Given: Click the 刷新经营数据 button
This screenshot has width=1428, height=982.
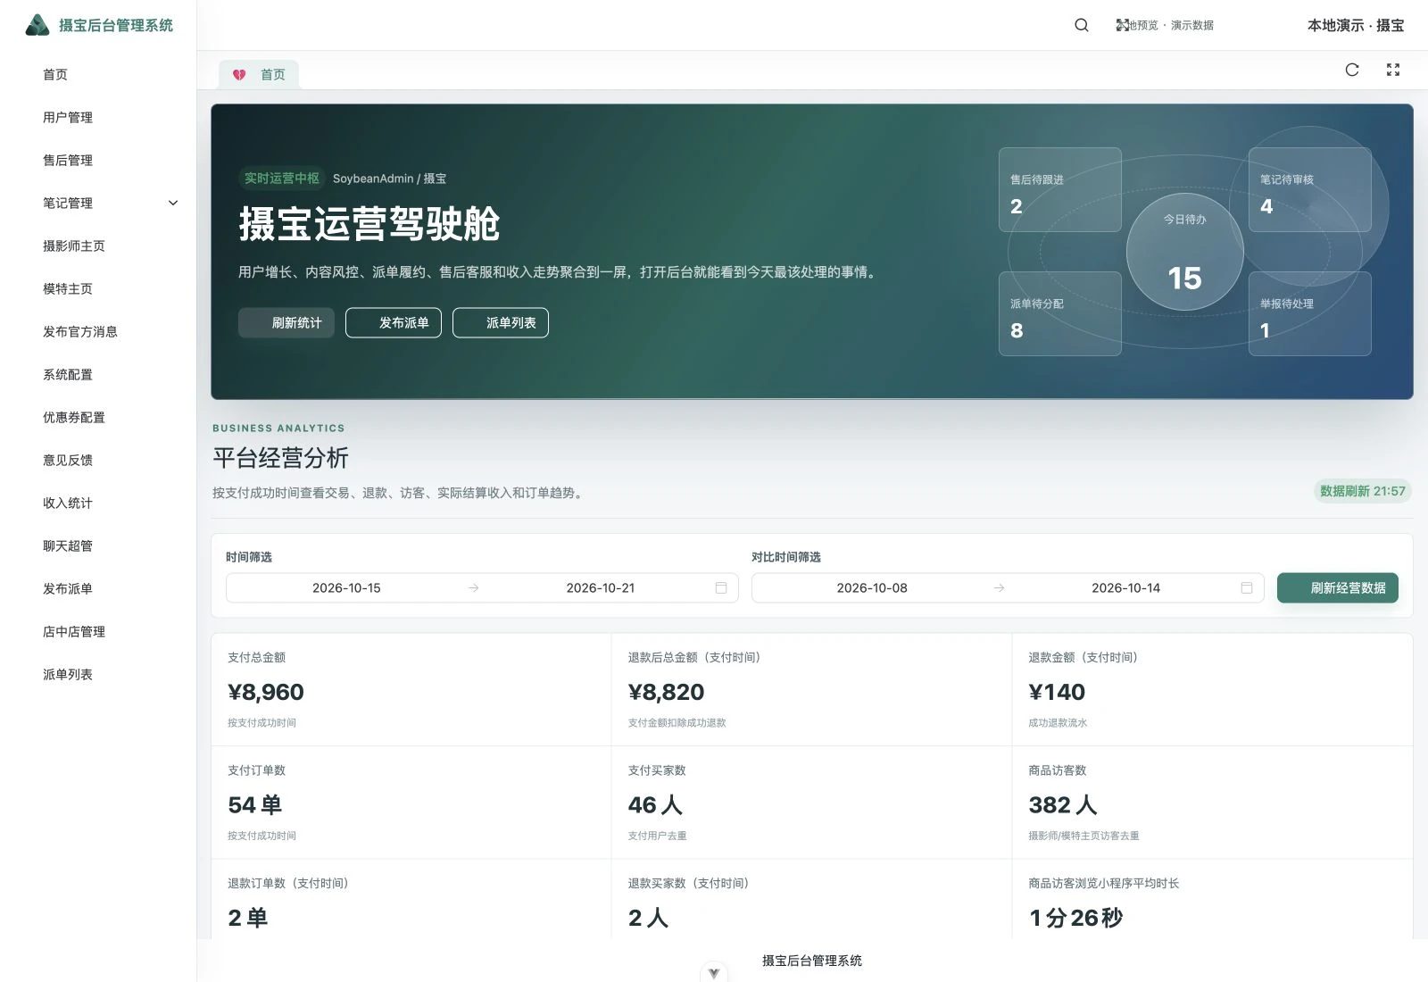Looking at the screenshot, I should 1338,587.
